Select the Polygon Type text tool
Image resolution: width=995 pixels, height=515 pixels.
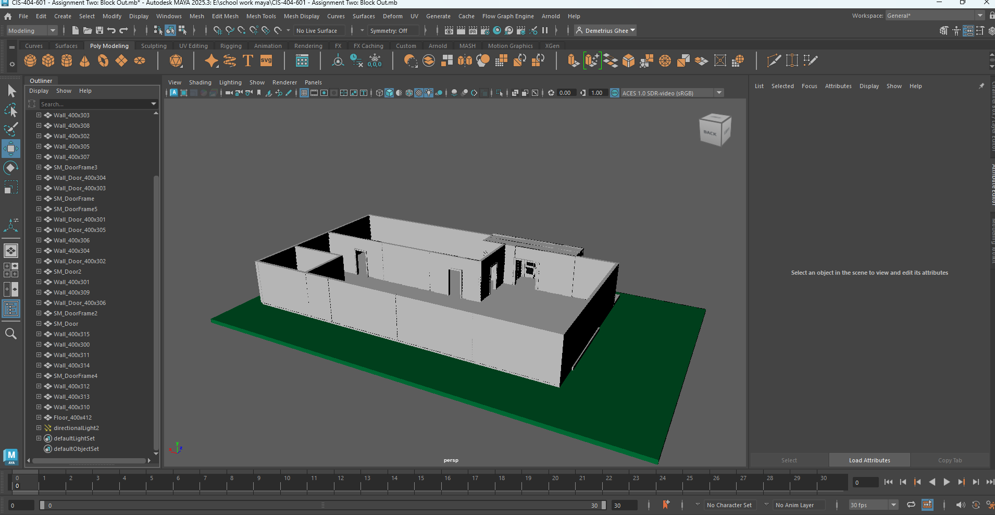pos(247,60)
